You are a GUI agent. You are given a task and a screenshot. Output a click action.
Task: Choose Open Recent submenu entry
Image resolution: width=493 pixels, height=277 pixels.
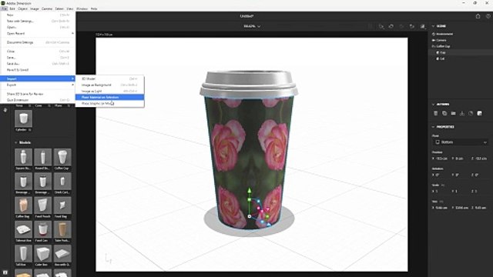click(x=38, y=33)
